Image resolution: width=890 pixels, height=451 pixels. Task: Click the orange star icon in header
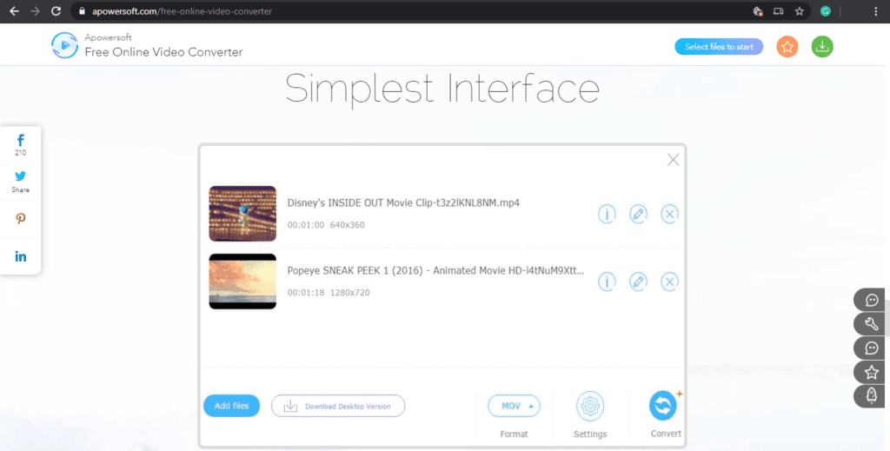coord(787,47)
